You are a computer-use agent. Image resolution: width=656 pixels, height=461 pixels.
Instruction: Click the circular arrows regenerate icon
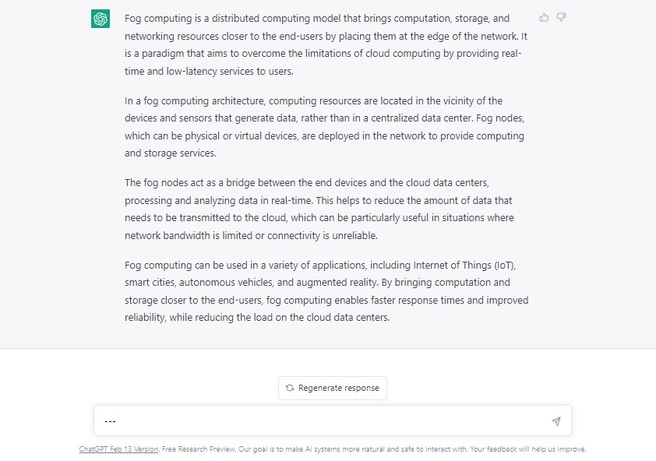290,388
